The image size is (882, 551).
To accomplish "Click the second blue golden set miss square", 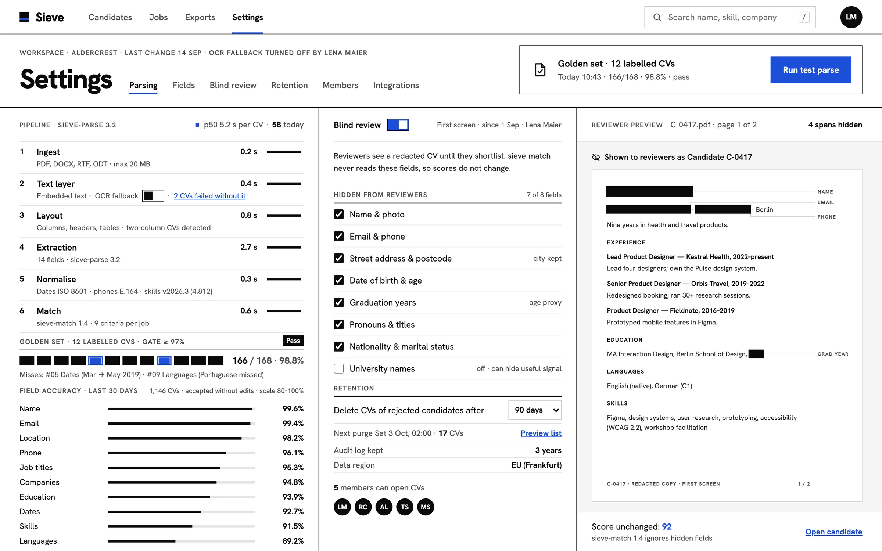I will (164, 361).
